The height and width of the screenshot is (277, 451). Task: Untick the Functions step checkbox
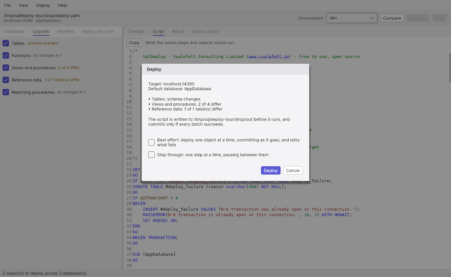point(6,55)
